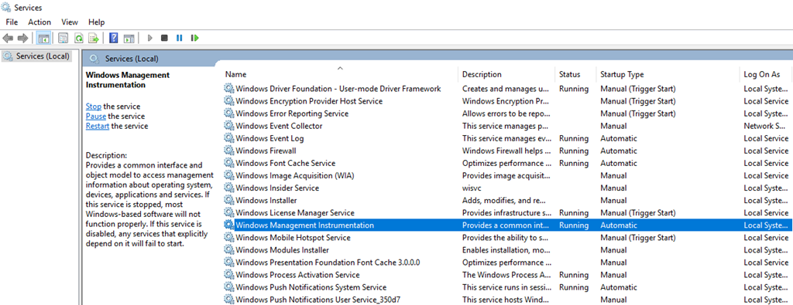Select Windows License Manager Service row

(507, 213)
